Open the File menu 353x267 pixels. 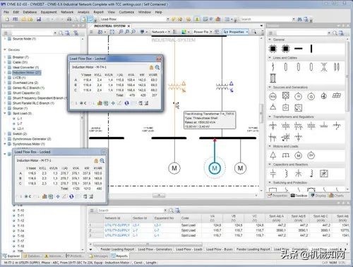click(6, 12)
